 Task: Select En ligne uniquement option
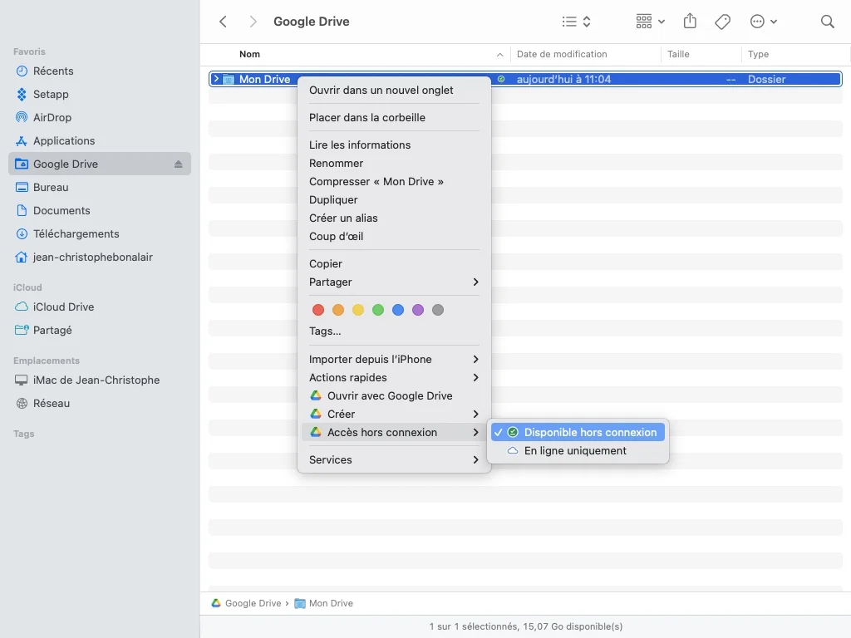tap(578, 451)
